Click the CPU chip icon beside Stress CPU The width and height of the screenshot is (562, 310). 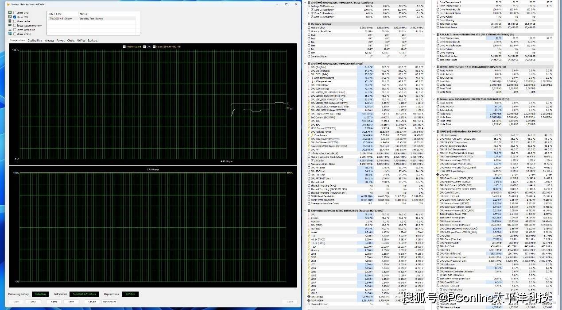(10, 13)
